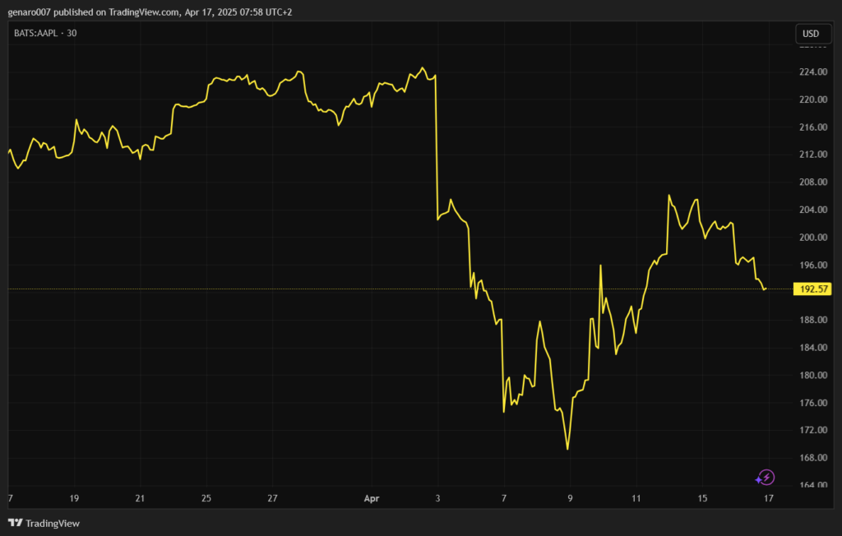Open the USD currency selector

point(810,34)
